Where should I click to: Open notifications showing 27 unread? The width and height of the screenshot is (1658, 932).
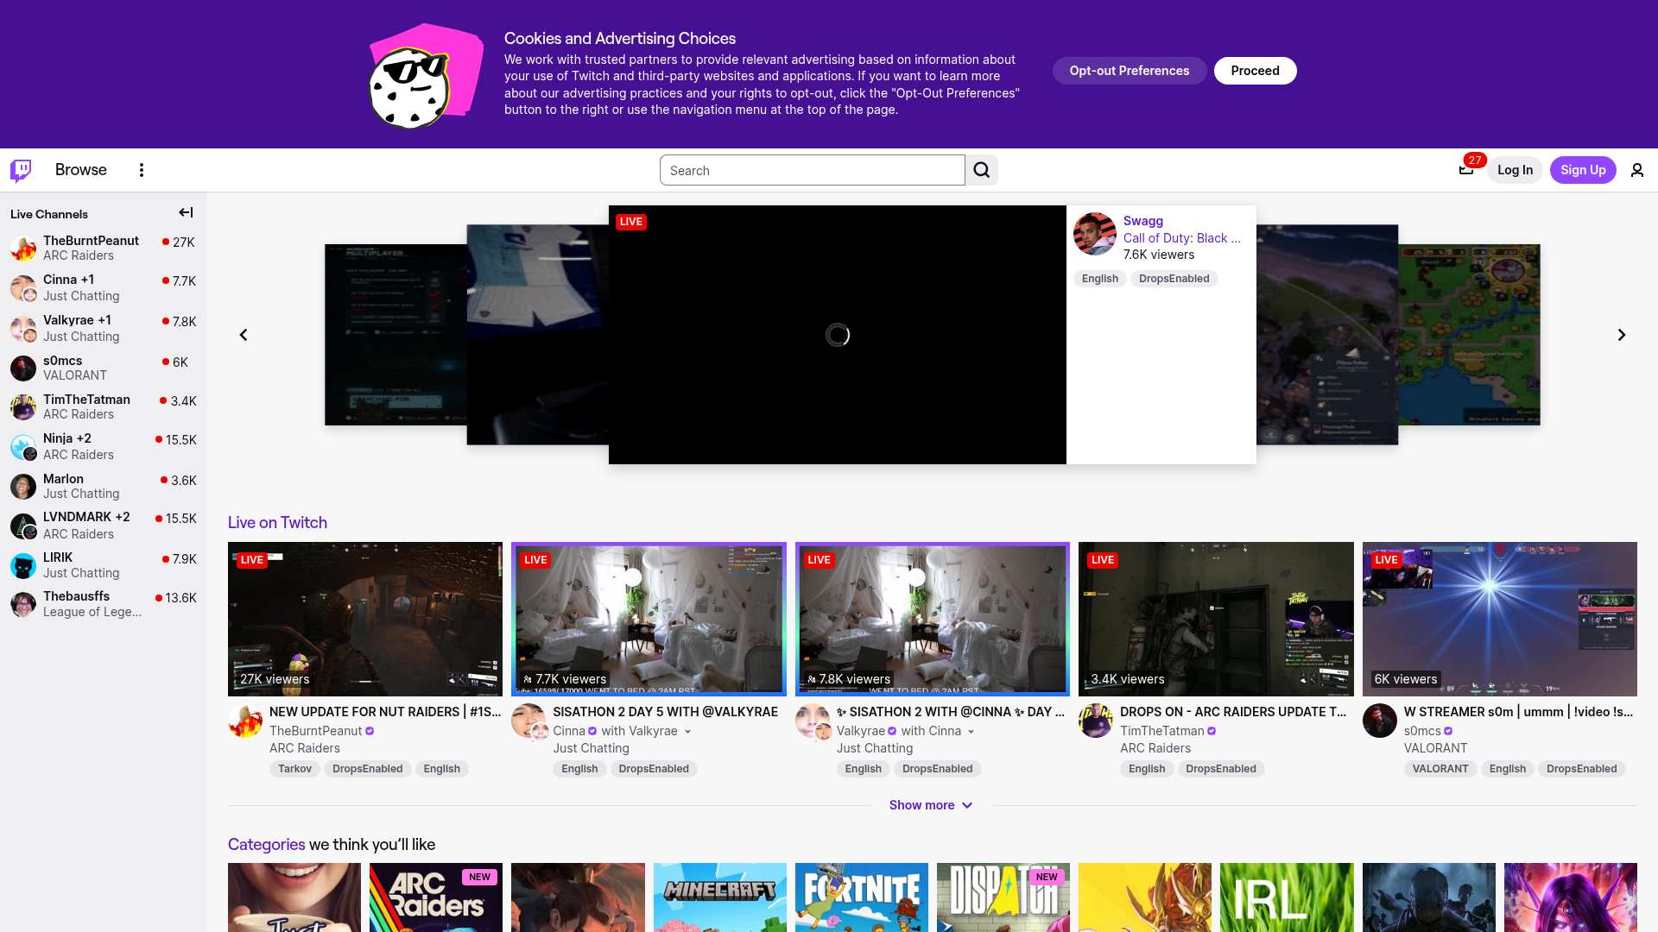point(1466,170)
